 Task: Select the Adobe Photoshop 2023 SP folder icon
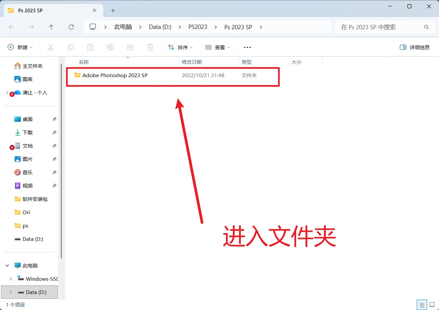pyautogui.click(x=77, y=75)
